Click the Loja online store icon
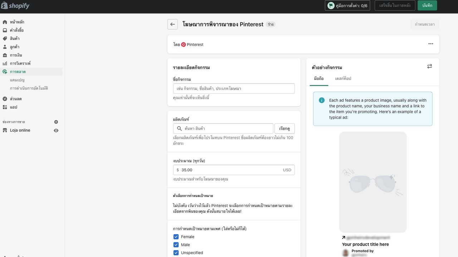Viewport: 458px width, 257px height. tap(5, 130)
